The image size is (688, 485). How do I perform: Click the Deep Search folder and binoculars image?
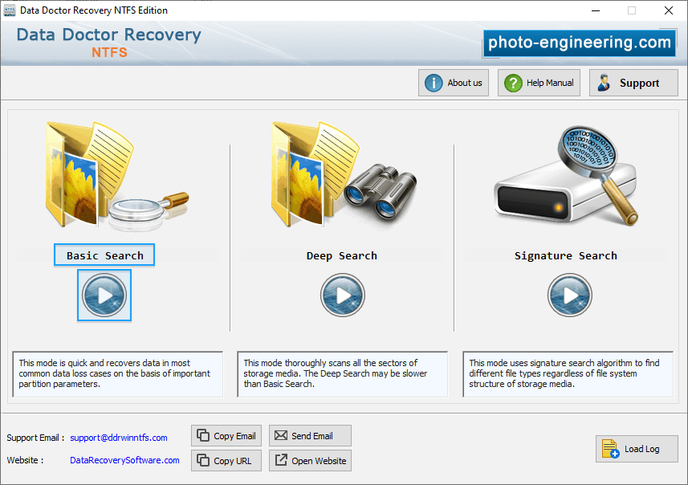pos(343,175)
